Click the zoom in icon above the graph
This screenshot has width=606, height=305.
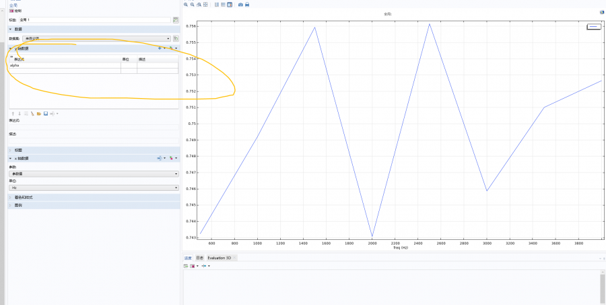coord(186,5)
